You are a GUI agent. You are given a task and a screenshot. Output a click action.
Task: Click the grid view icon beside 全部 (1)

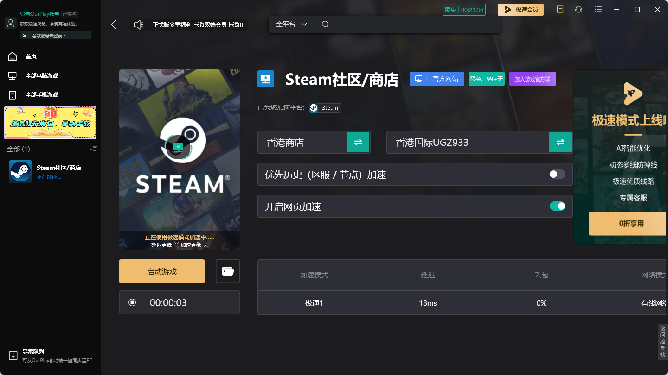coord(94,149)
